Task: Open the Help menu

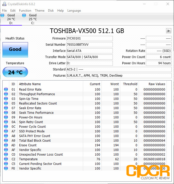Action: [60, 11]
